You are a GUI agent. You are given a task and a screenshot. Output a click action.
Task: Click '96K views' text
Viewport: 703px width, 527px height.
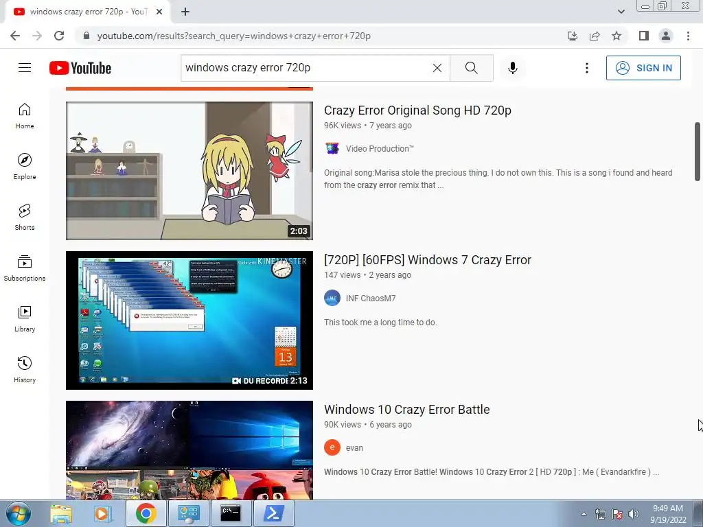(342, 126)
